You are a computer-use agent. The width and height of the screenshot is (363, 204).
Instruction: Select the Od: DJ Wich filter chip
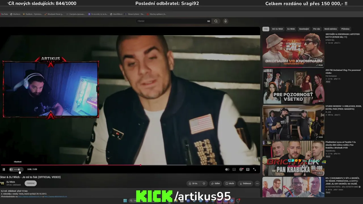[277, 29]
